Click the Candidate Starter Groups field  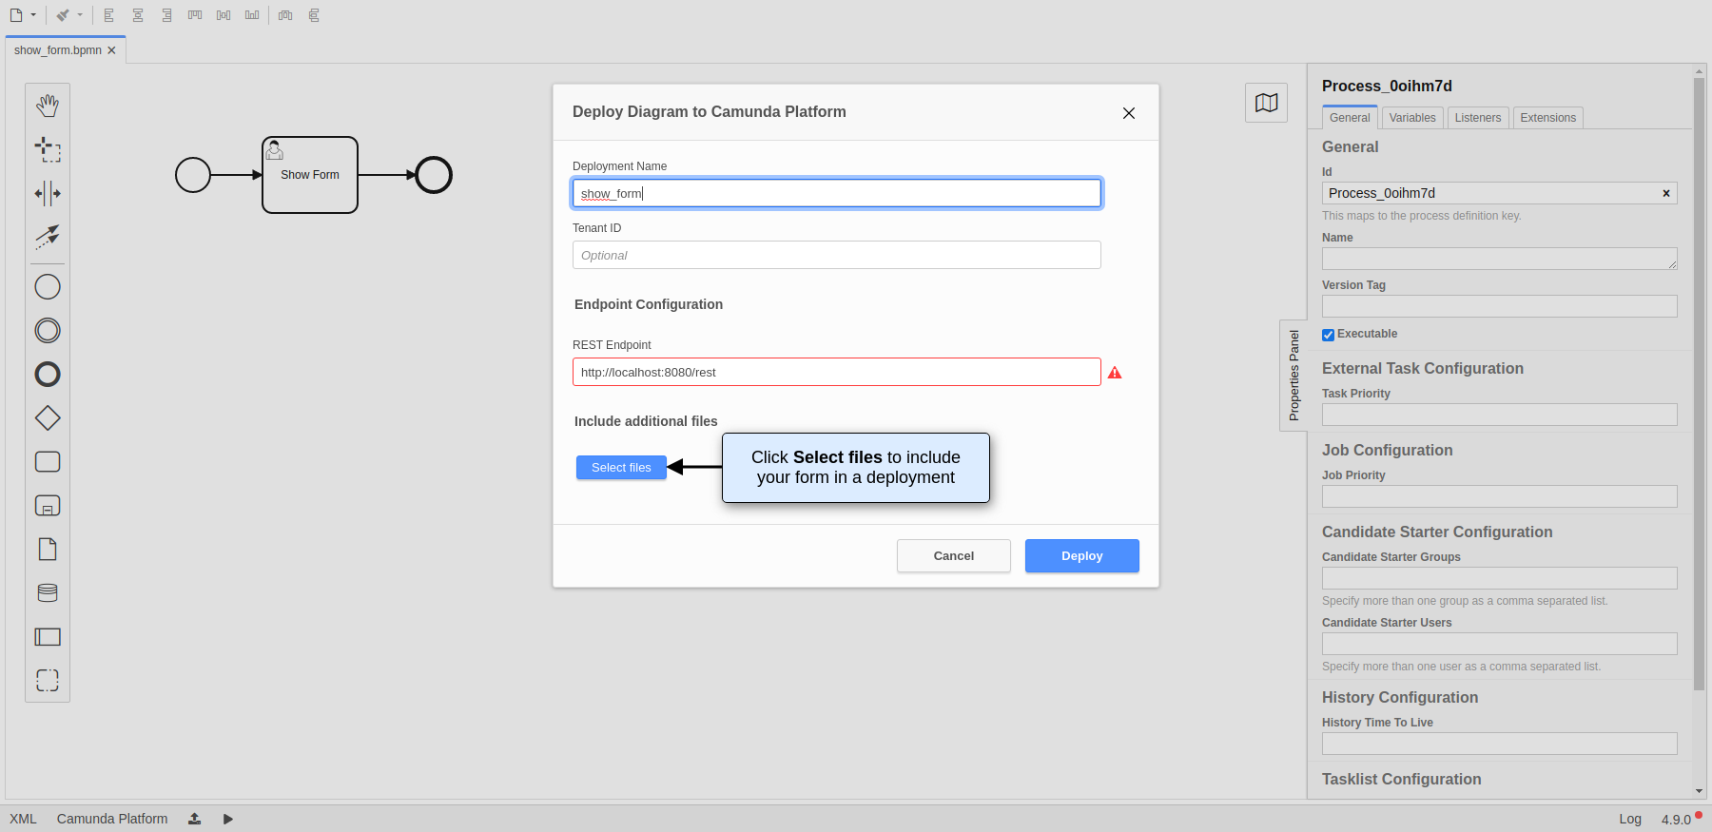pos(1500,578)
